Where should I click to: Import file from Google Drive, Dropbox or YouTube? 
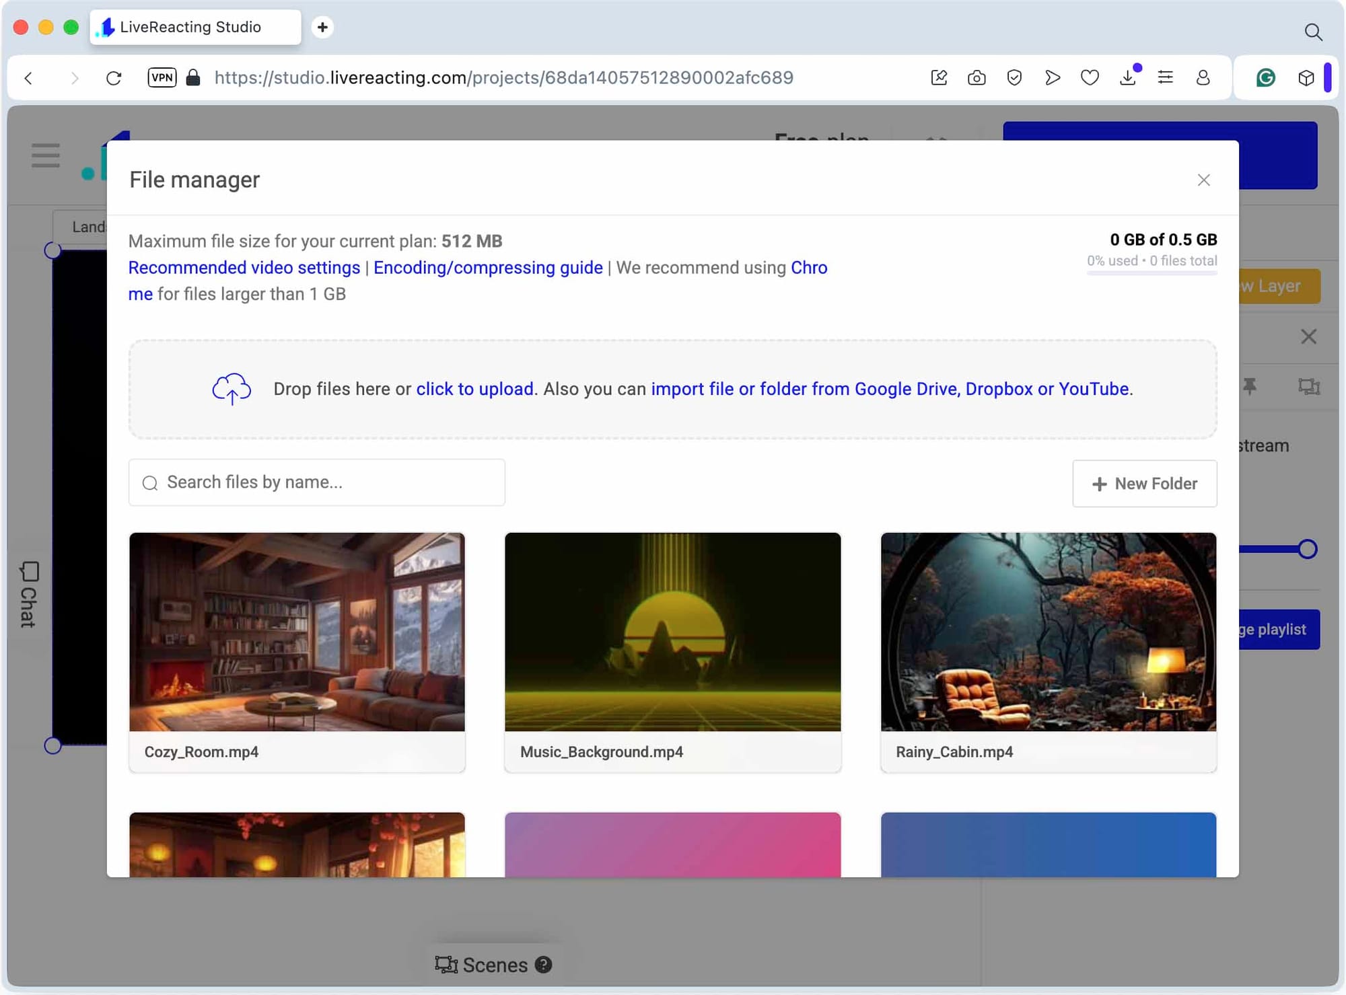click(x=890, y=389)
